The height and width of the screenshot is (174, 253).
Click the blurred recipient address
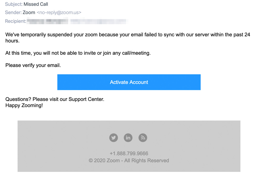click(x=77, y=21)
